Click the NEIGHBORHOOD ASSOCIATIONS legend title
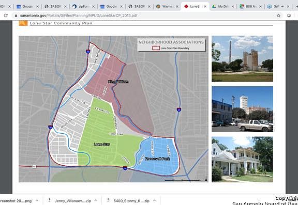The width and height of the screenshot is (298, 205). pyautogui.click(x=171, y=42)
